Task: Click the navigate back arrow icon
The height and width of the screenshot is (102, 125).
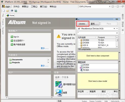Action: (x=113, y=7)
